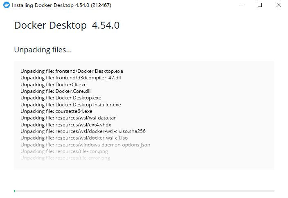Close the Docker Desktop installer window
Screen dimensions: 288x198
point(279,5)
